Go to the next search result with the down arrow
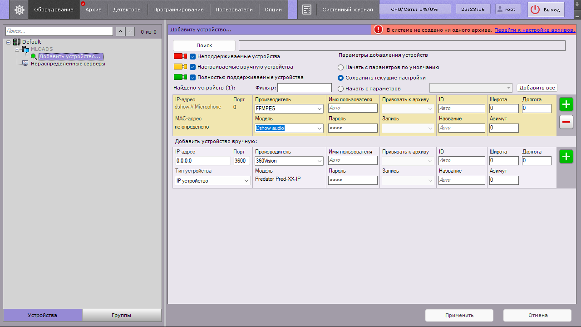 [130, 31]
